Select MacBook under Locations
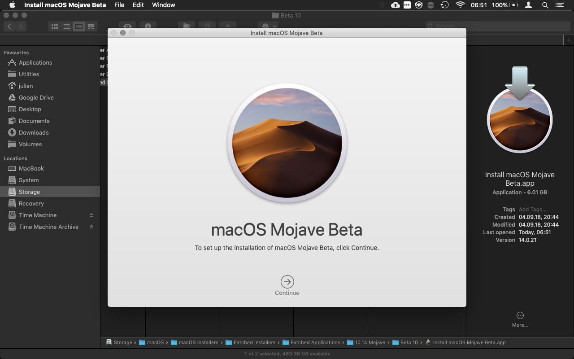The width and height of the screenshot is (574, 359). (x=50, y=168)
